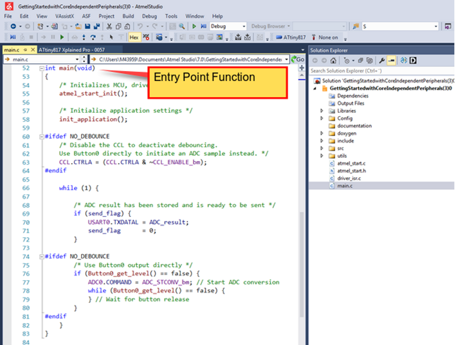Open the VAssistX menu
455x345 pixels.
(x=64, y=16)
